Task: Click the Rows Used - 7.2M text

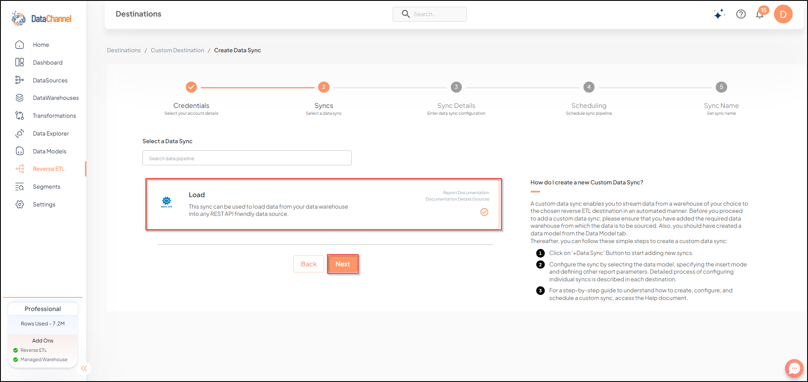Action: [x=43, y=324]
